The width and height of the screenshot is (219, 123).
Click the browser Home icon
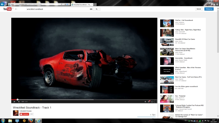(x=211, y=4)
